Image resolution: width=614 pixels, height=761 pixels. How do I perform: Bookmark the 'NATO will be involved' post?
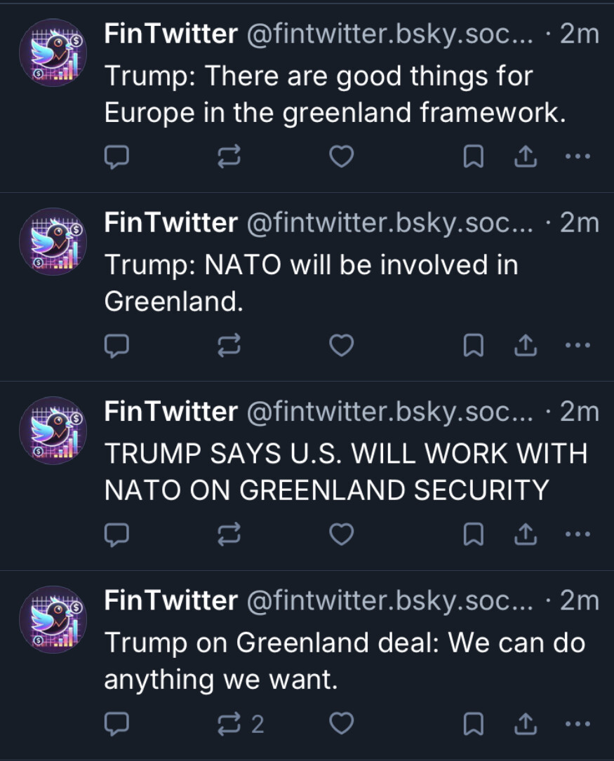point(474,345)
